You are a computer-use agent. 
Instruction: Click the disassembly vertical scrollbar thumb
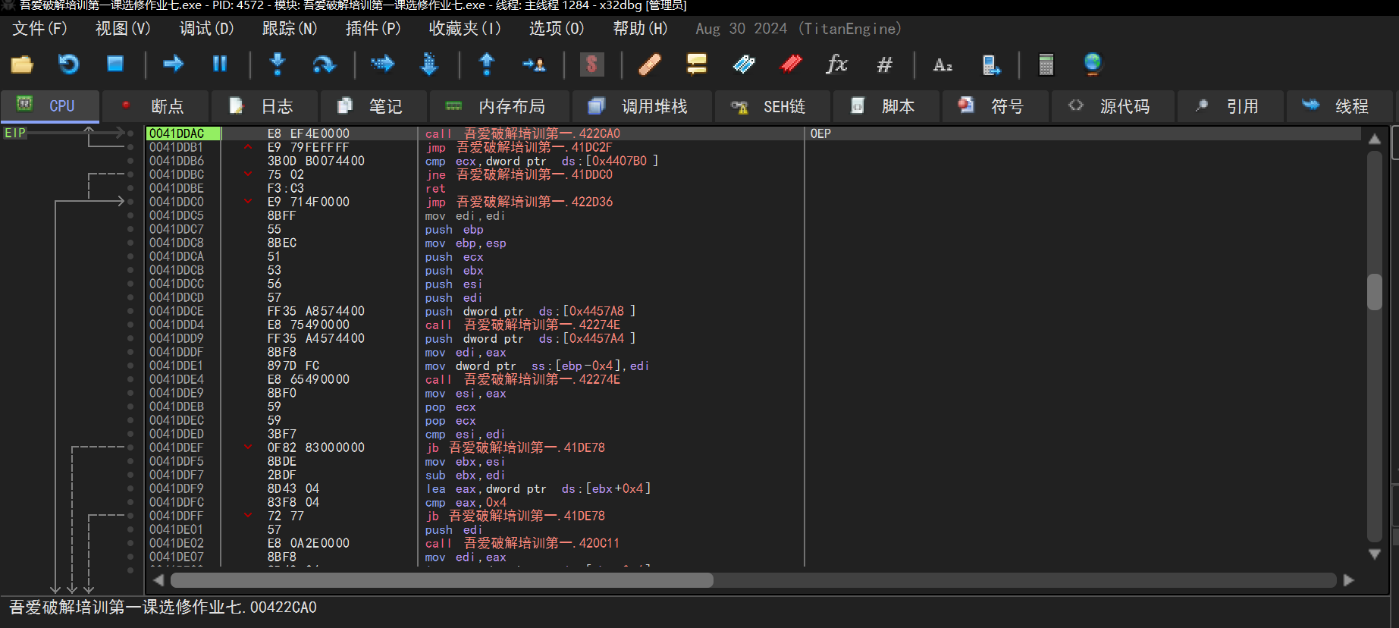[1375, 291]
